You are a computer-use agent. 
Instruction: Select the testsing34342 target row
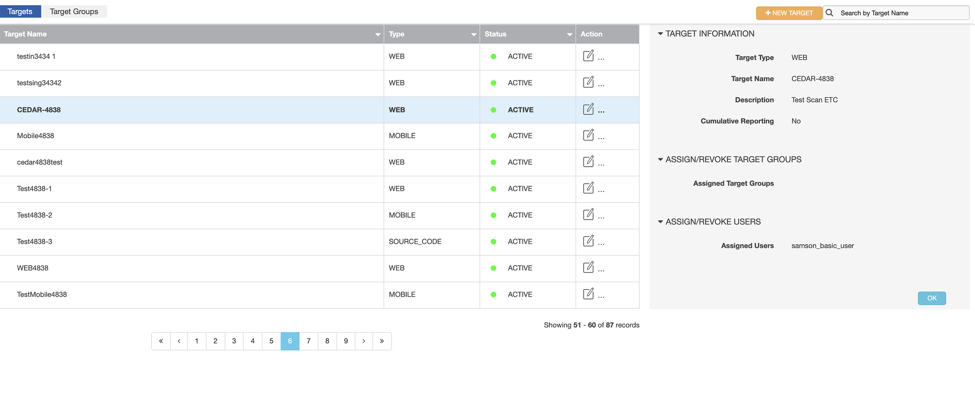(x=319, y=83)
